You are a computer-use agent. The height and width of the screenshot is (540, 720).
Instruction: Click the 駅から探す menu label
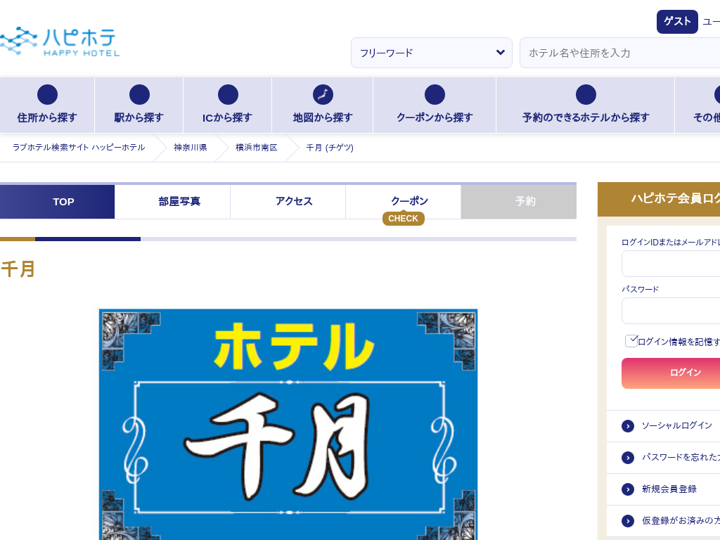139,118
